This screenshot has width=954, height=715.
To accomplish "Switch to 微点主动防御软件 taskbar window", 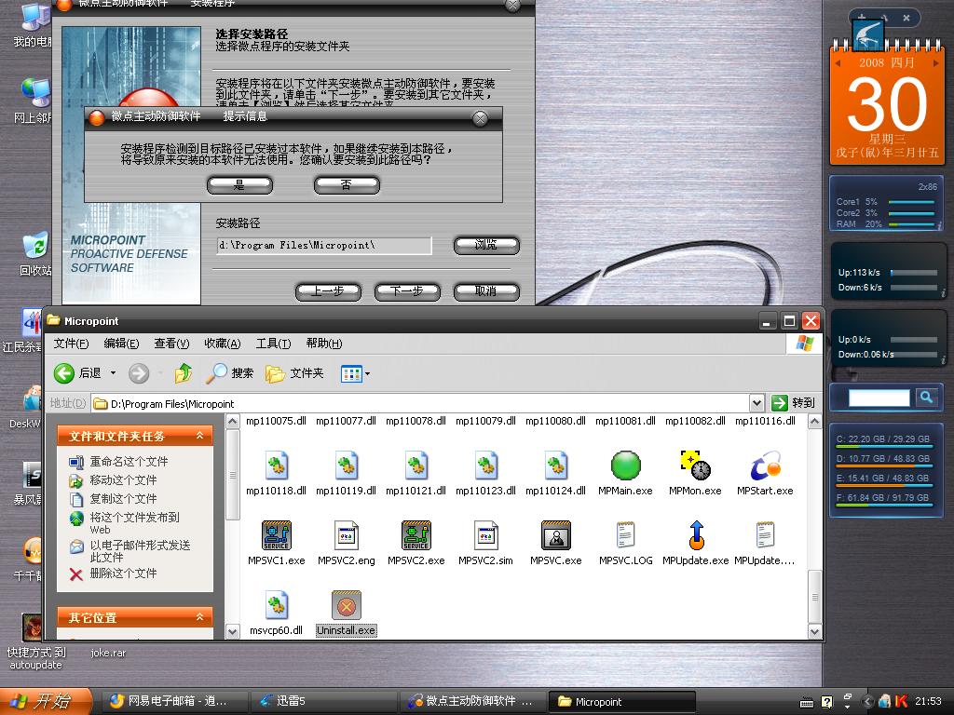I will (472, 702).
